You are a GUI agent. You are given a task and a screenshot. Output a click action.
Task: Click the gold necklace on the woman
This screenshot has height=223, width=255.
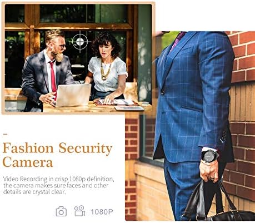coord(106,70)
